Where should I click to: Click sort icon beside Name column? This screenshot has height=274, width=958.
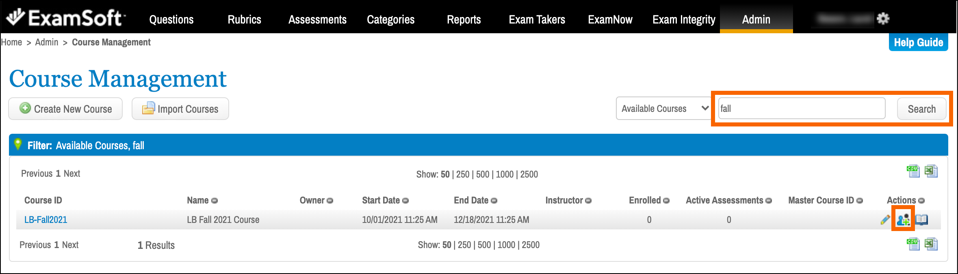[215, 201]
